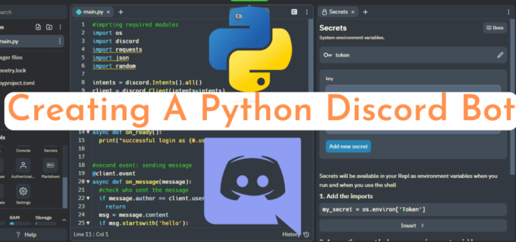
Task: Close the main.py editor tab
Action: tap(108, 12)
